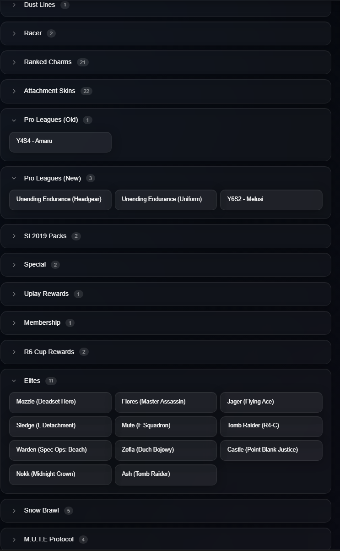Click Jager (Flying Ace) elite skin
Screen dimensions: 340x551
click(271, 402)
